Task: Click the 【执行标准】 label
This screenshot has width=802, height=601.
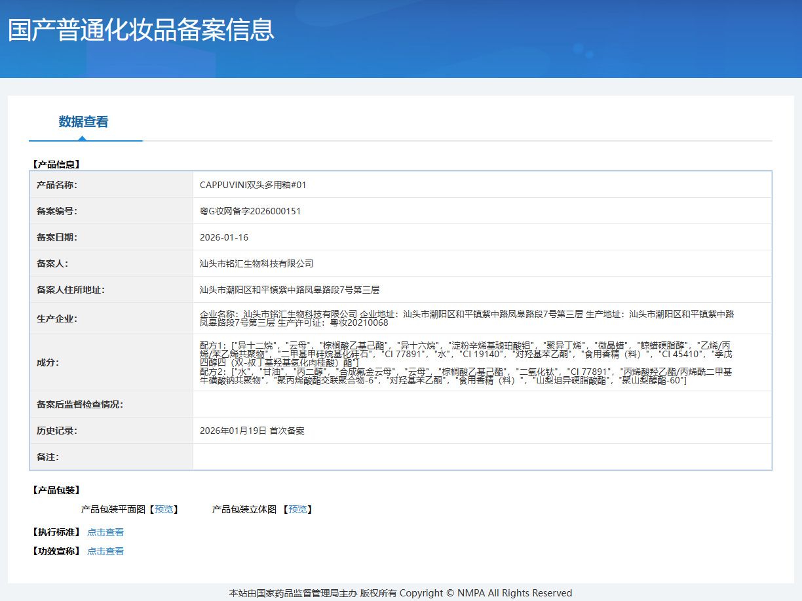Action: pos(56,532)
